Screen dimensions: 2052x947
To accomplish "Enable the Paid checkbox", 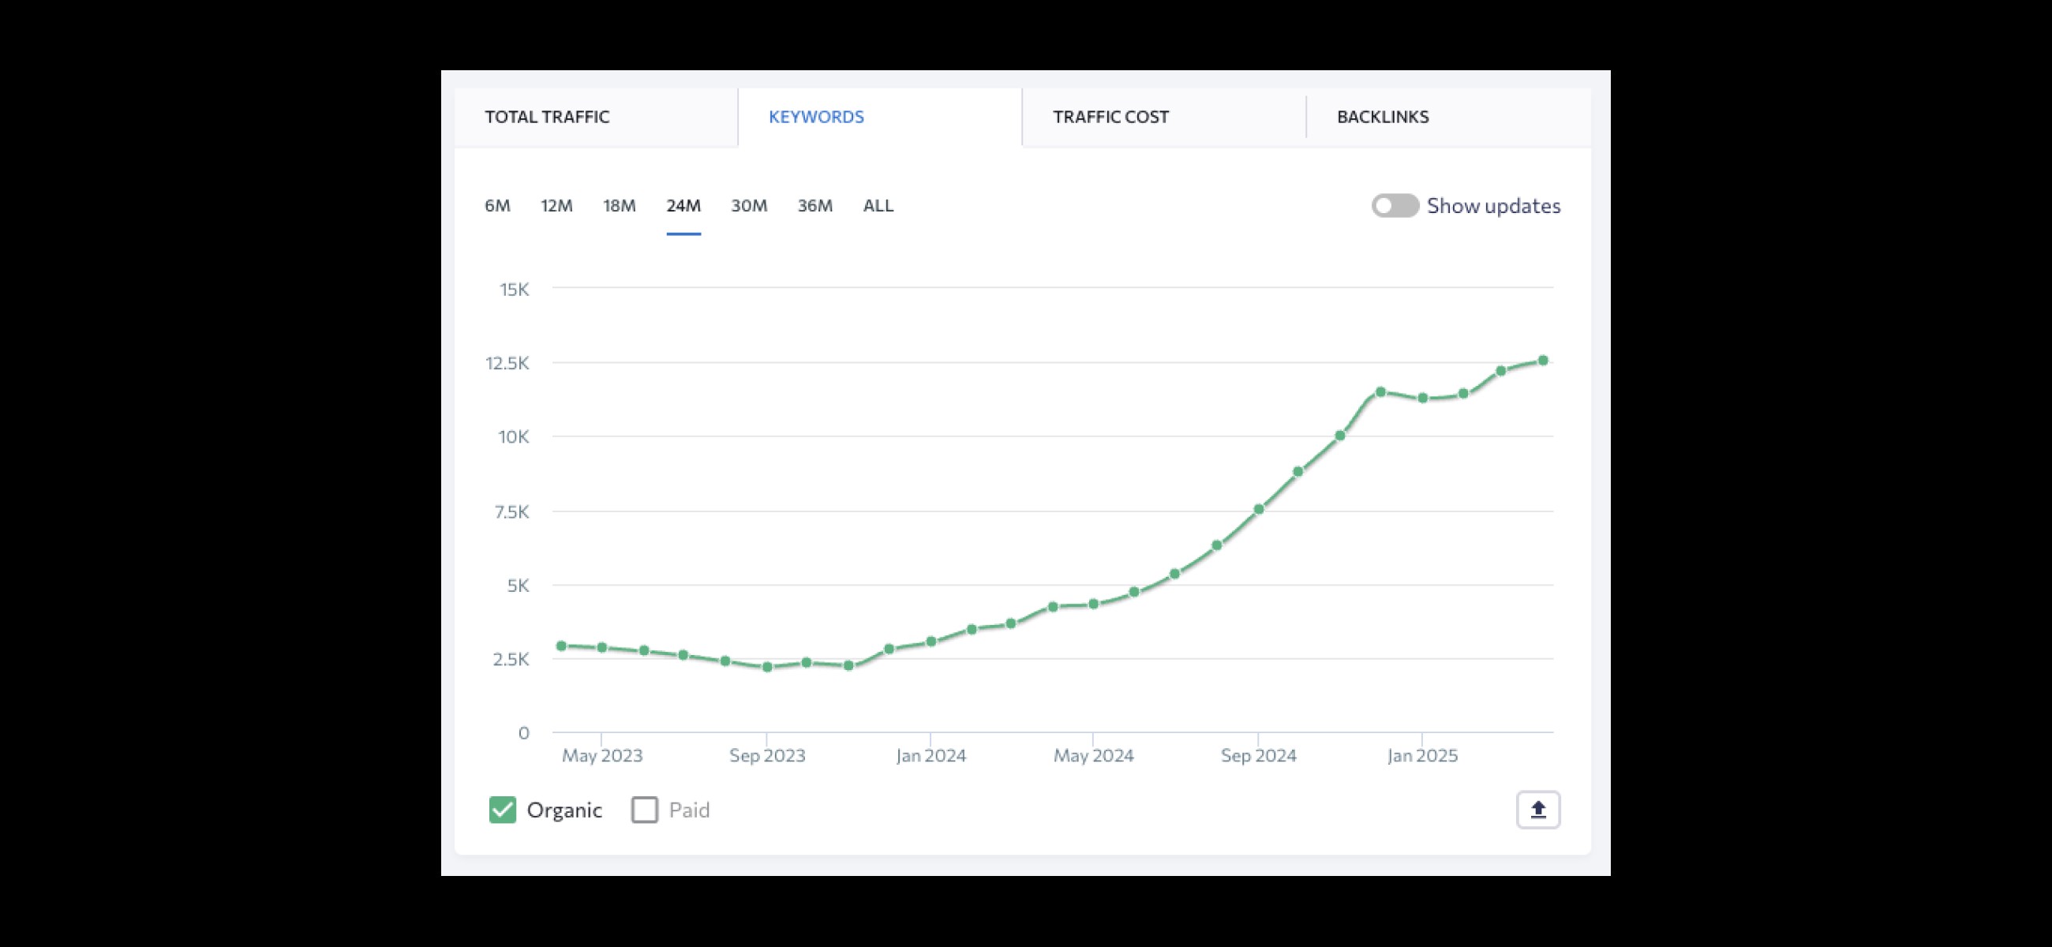I will [645, 809].
